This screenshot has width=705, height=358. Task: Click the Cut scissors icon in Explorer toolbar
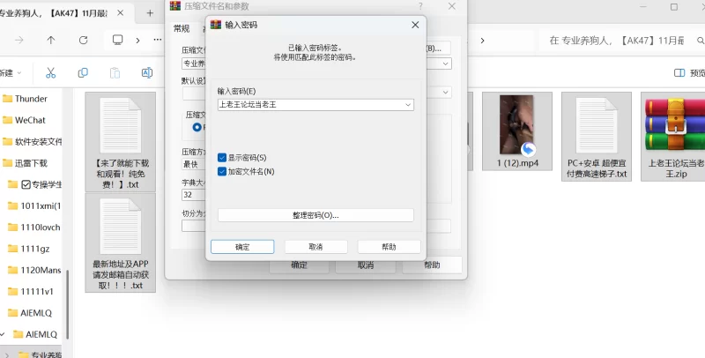51,73
